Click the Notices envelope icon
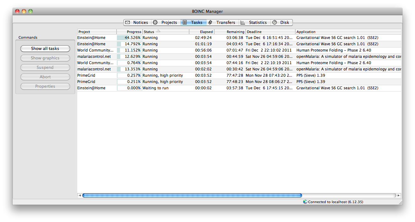 click(x=128, y=22)
